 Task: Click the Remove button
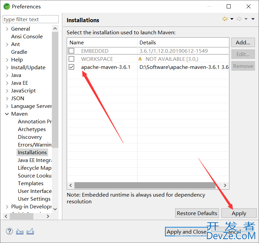(243, 66)
